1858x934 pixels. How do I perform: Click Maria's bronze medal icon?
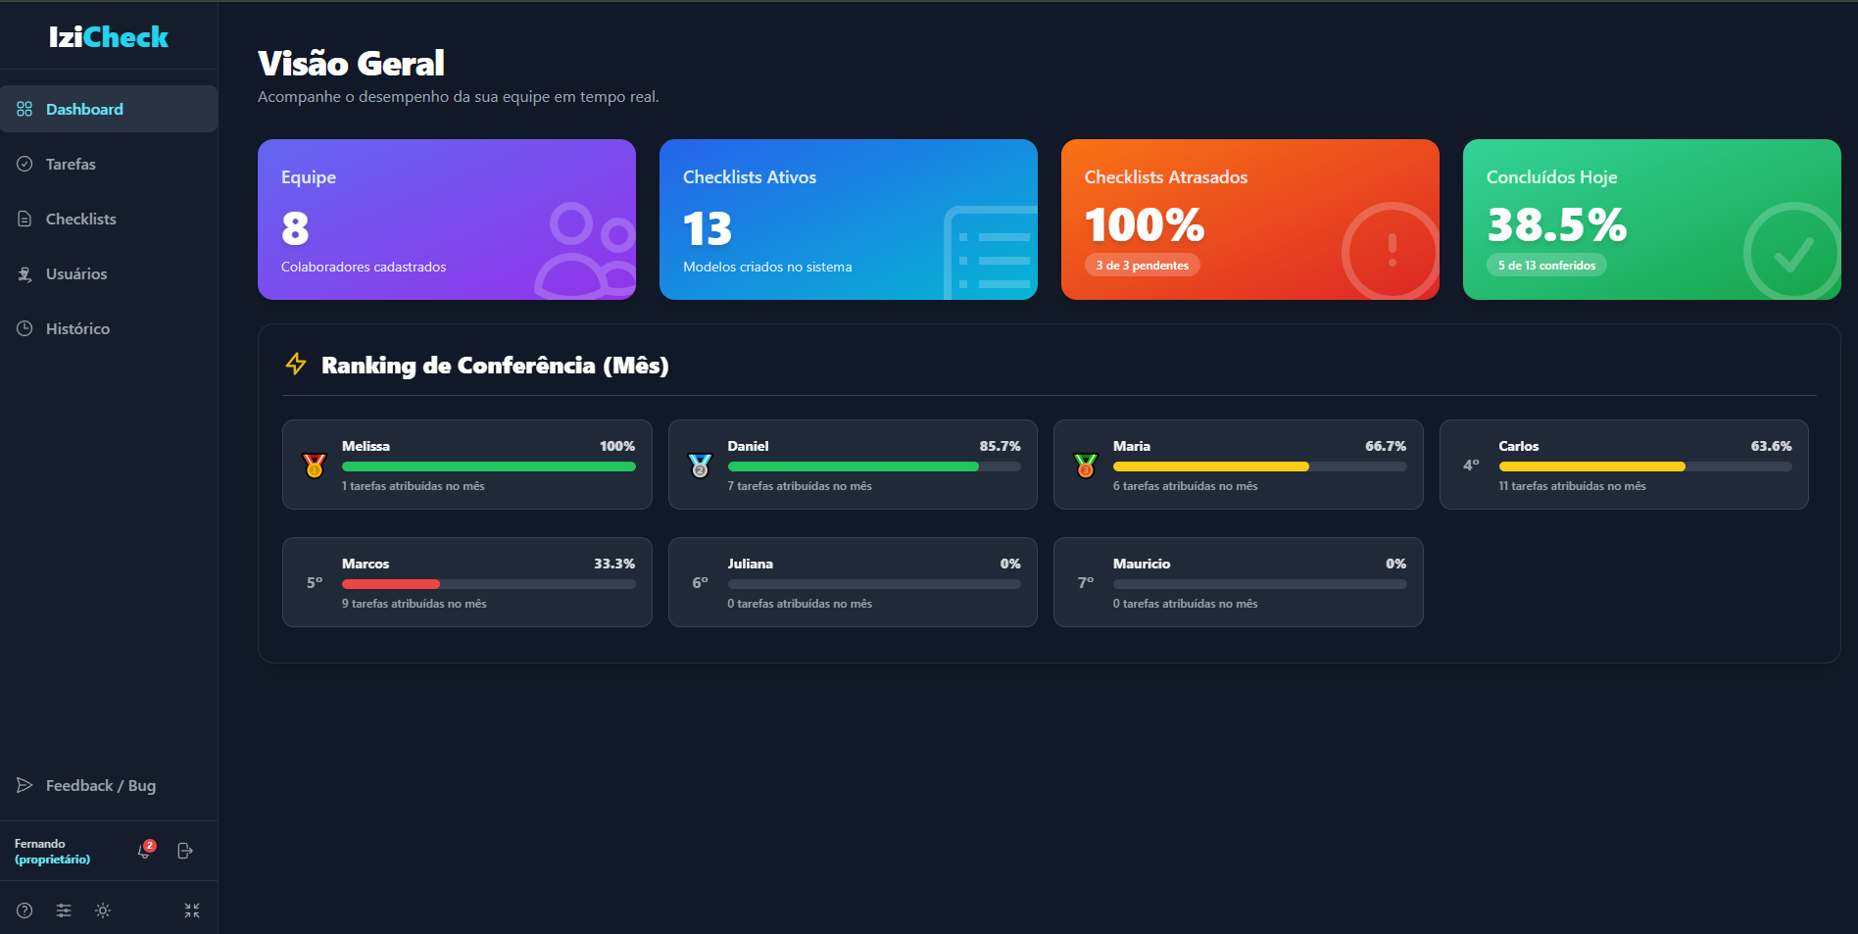coord(1086,466)
